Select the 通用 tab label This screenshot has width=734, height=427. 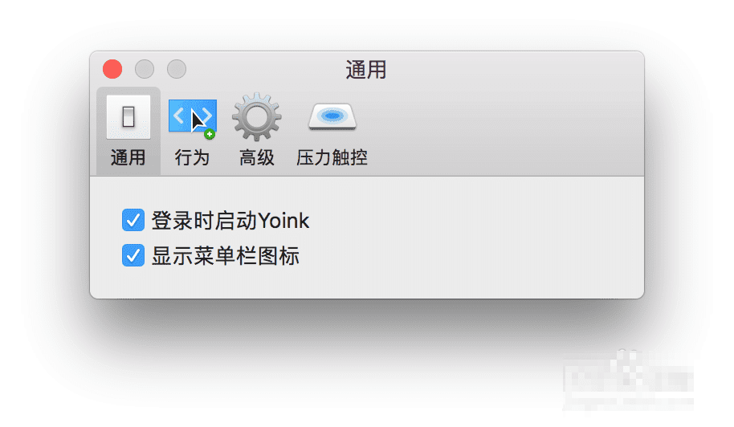click(128, 157)
